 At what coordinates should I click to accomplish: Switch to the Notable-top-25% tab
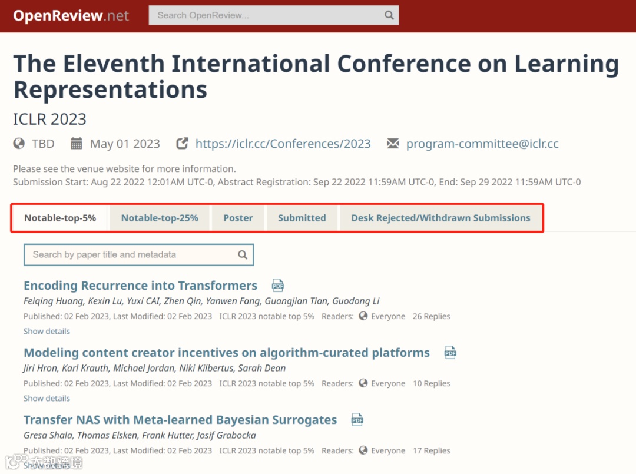click(x=160, y=218)
